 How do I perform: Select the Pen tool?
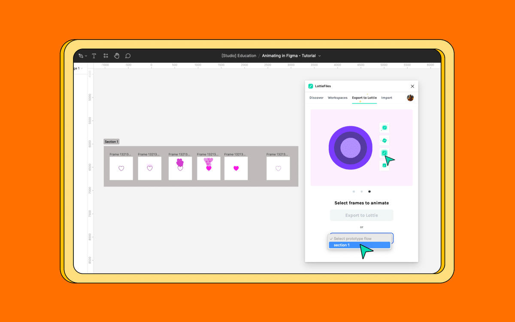[x=81, y=56]
